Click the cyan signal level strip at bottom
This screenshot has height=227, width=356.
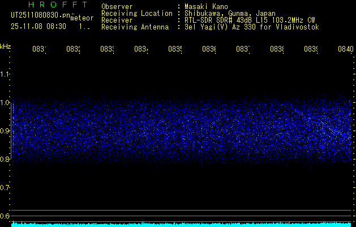click(x=181, y=225)
